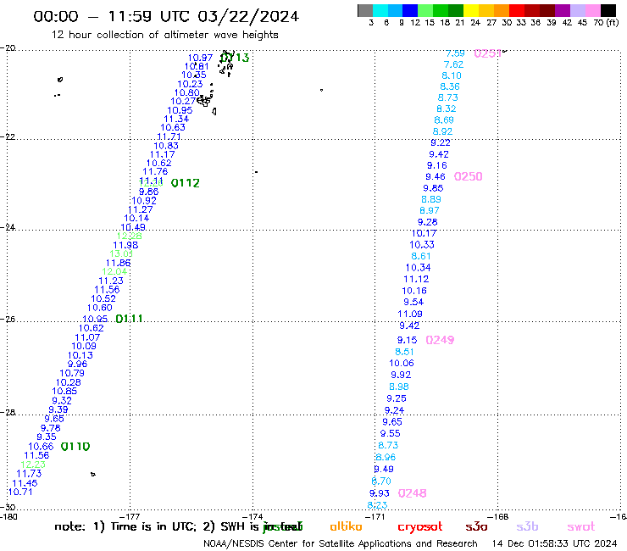Click the '70 (ft)' legend unit label
The image size is (627, 551).
(x=606, y=23)
